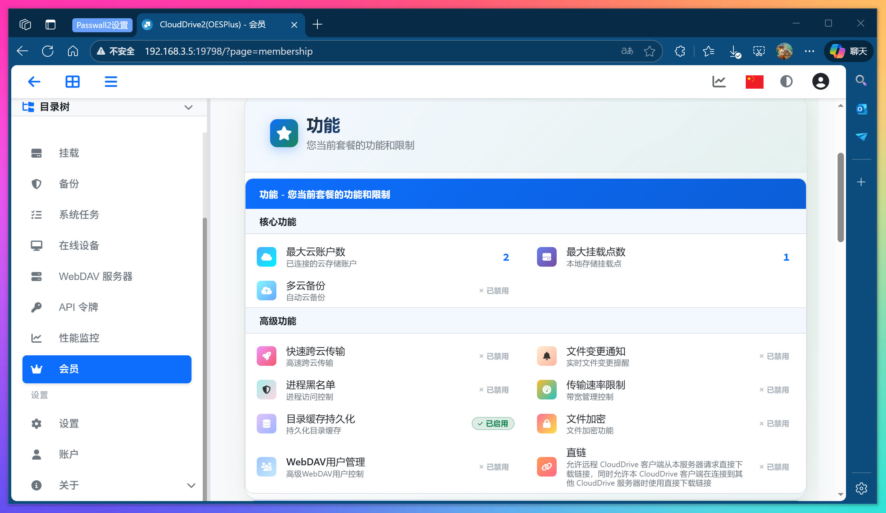Screen dimensions: 886x513
Task: Open Edge Copilot 聊天 button
Action: point(849,51)
